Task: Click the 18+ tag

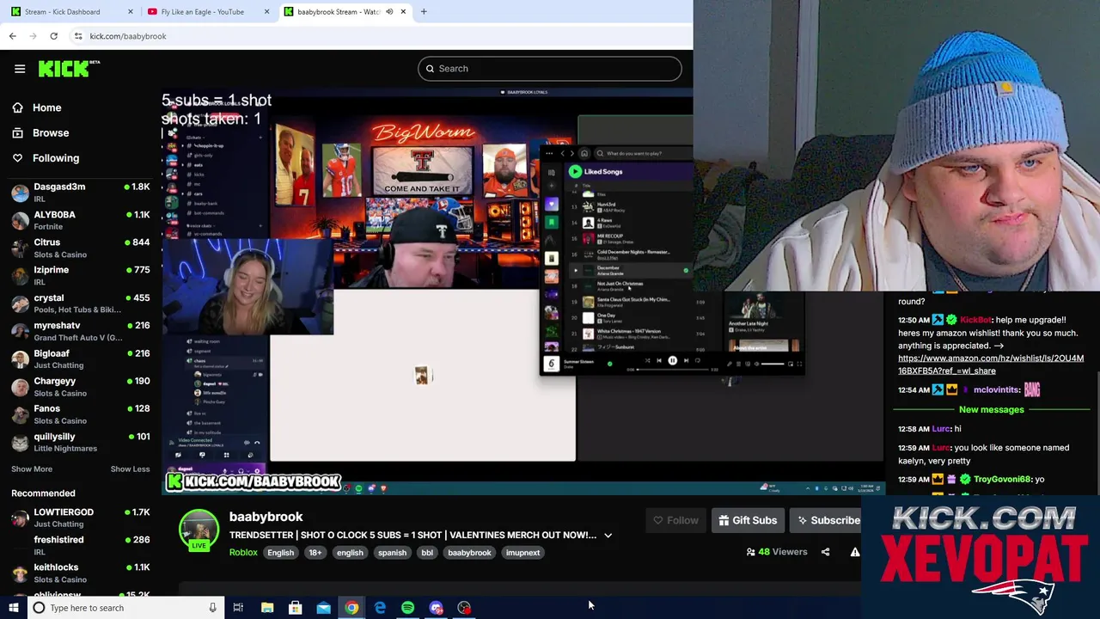Action: [315, 553]
